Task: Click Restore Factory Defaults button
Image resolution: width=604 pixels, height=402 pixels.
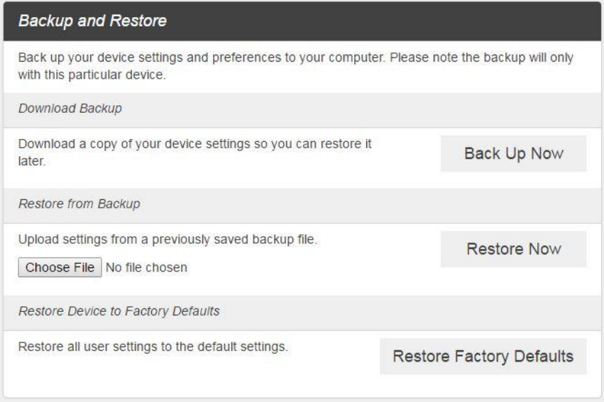Action: [483, 356]
